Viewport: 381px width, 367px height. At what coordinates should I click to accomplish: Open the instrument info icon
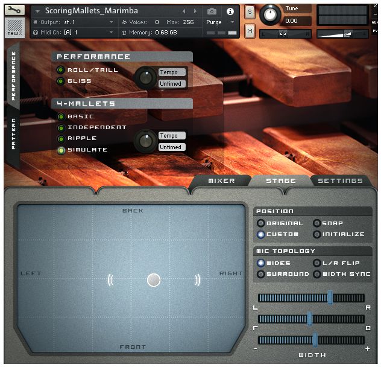(230, 11)
